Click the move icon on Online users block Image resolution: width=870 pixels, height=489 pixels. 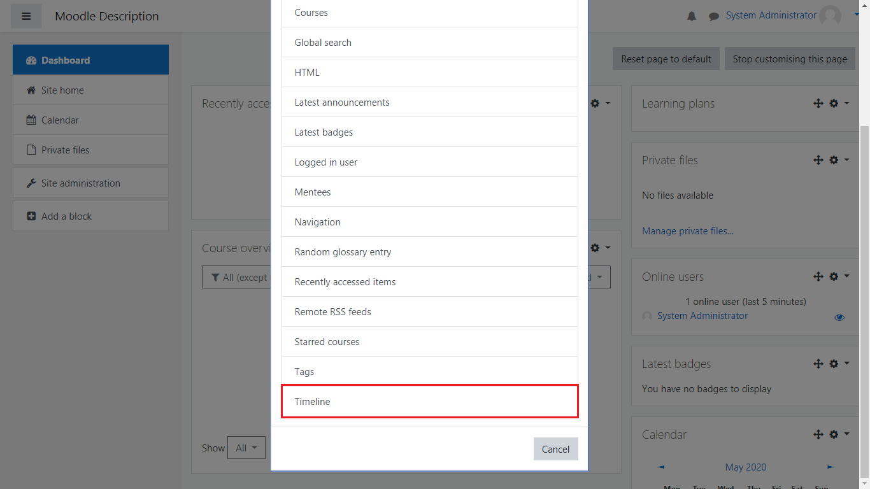(818, 277)
